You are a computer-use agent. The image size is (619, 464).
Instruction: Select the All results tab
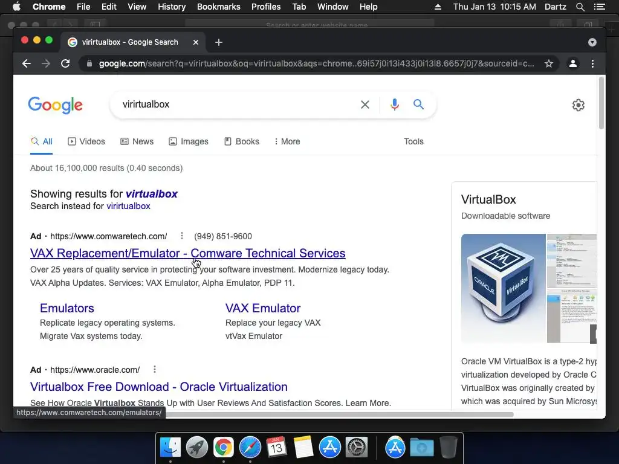[x=42, y=141]
